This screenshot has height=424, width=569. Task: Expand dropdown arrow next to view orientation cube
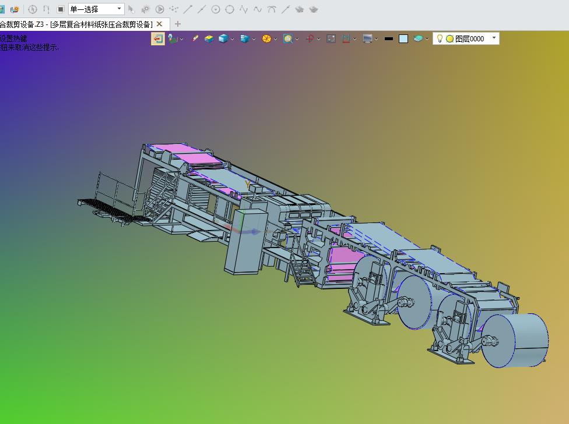(x=254, y=39)
